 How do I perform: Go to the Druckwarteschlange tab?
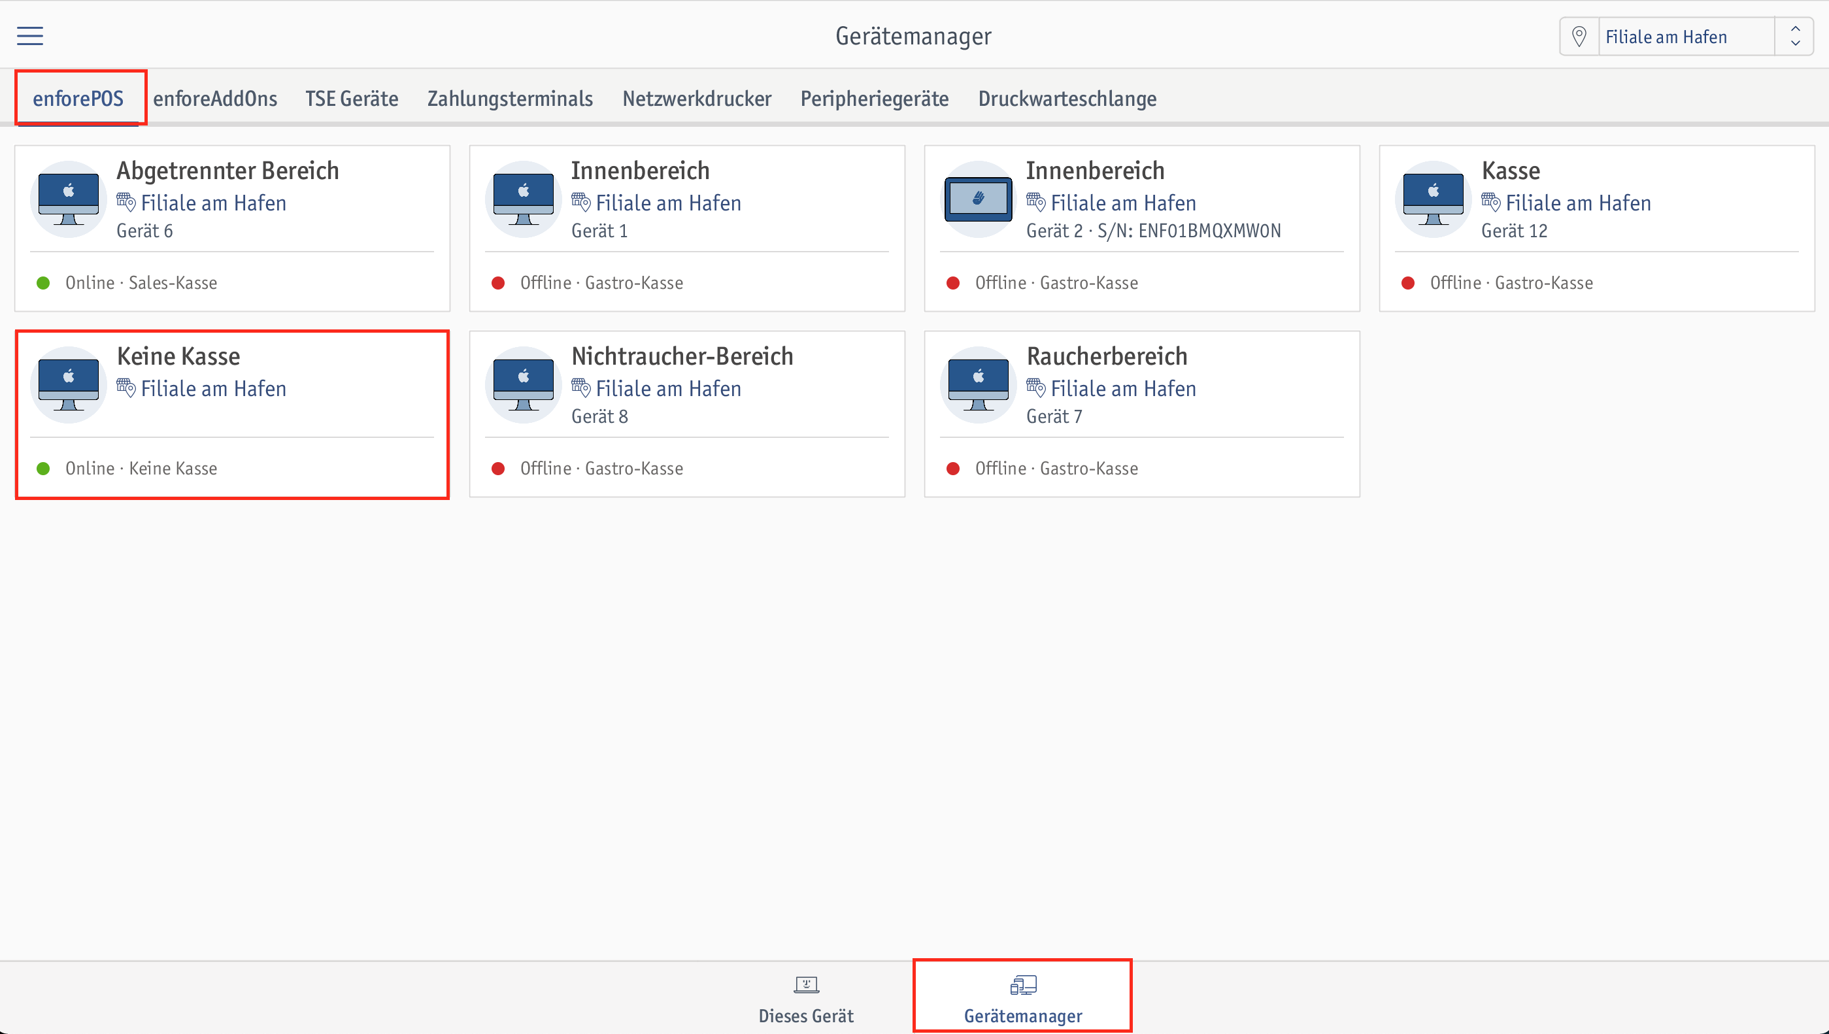coord(1067,98)
